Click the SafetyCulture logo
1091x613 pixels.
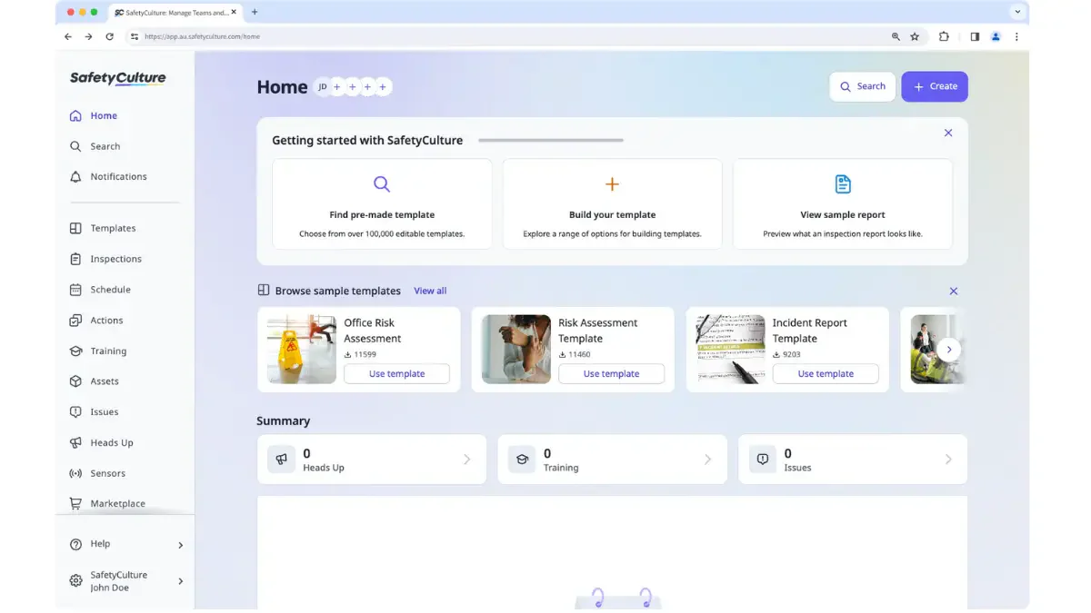(x=118, y=78)
